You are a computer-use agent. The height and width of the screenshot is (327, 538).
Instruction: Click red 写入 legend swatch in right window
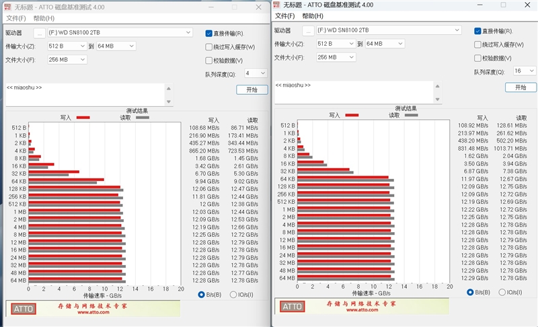point(352,115)
